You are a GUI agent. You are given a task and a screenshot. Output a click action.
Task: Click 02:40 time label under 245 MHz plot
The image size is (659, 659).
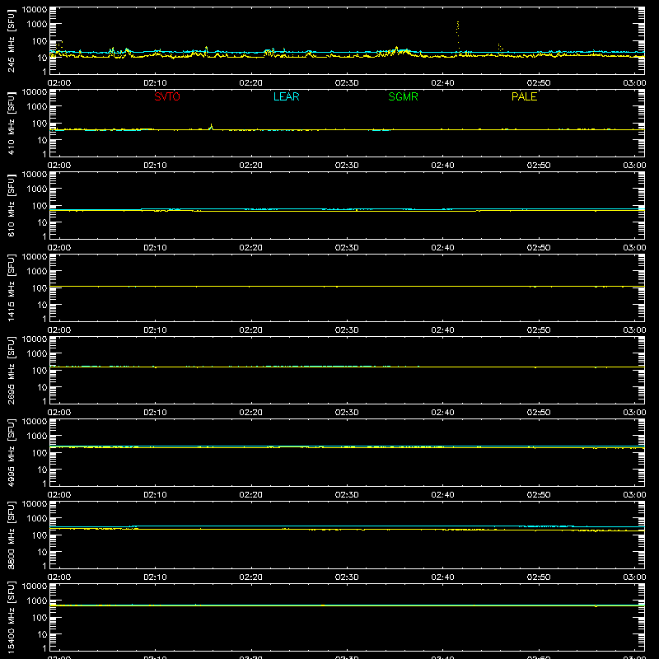(442, 83)
